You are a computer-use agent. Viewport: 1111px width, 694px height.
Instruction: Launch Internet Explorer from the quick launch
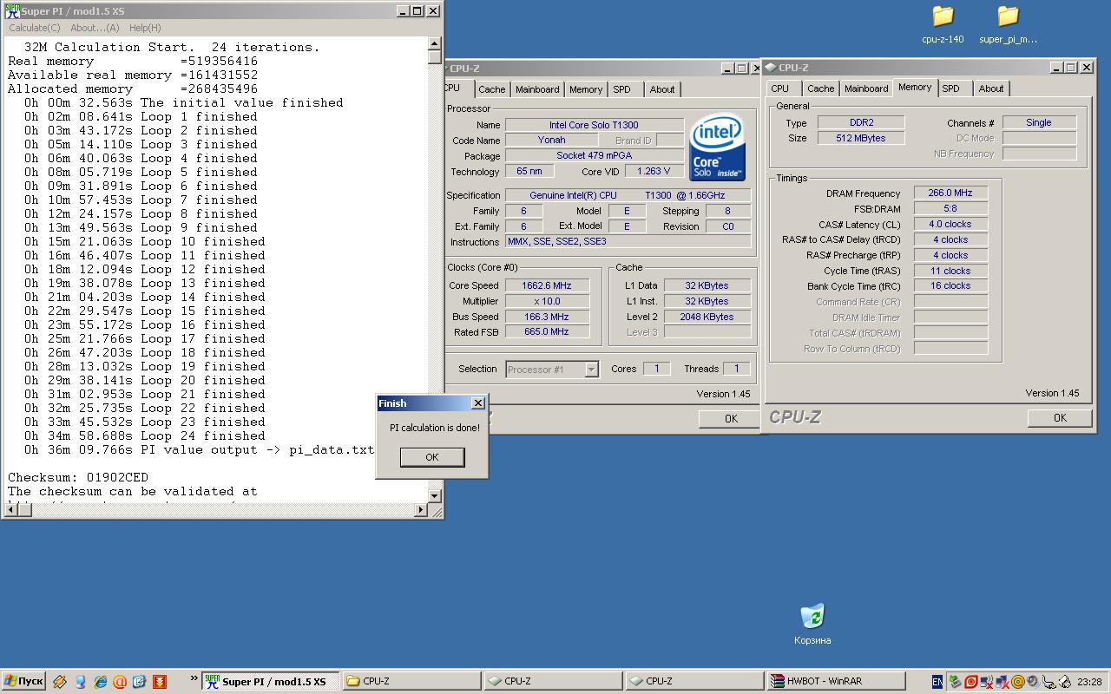101,682
